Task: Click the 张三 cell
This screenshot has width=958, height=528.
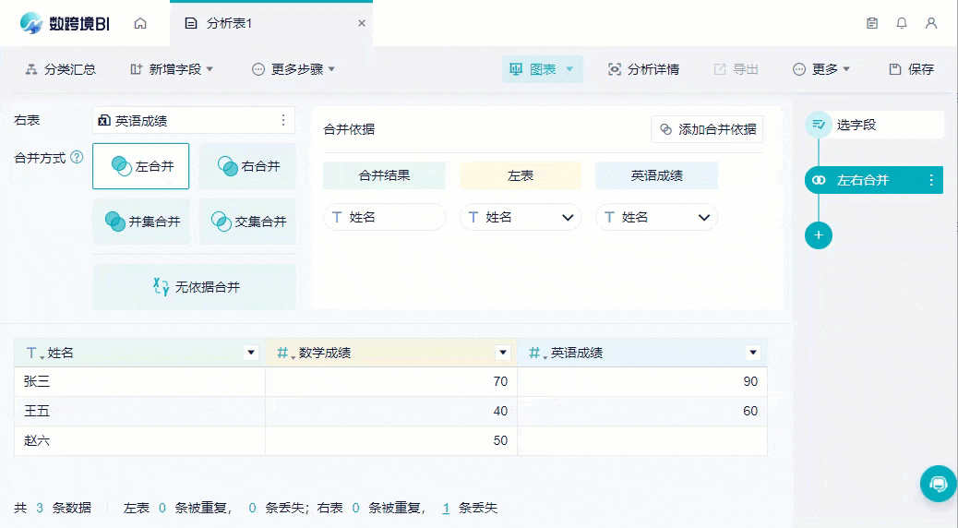Action: 140,381
